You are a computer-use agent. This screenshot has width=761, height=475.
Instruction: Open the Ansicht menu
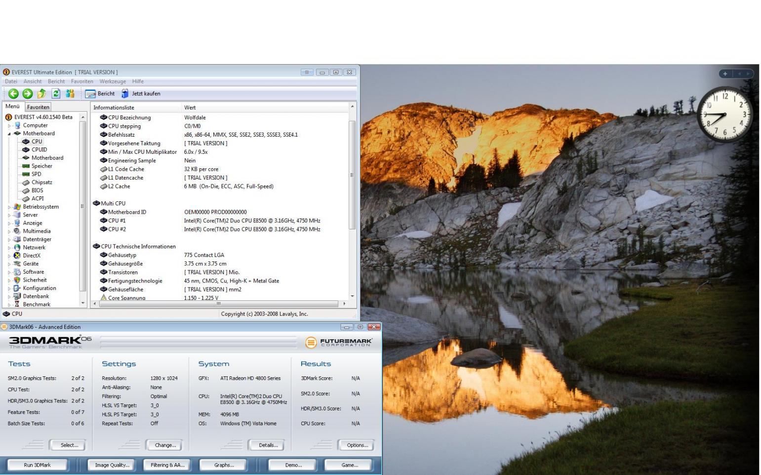click(x=33, y=81)
